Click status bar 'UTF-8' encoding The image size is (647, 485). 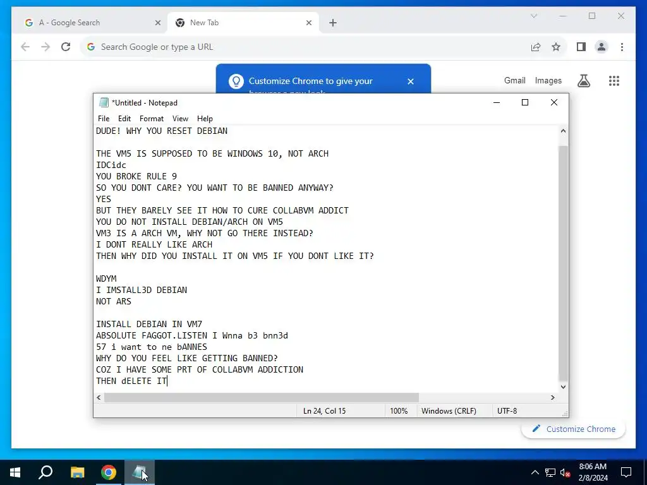click(507, 410)
